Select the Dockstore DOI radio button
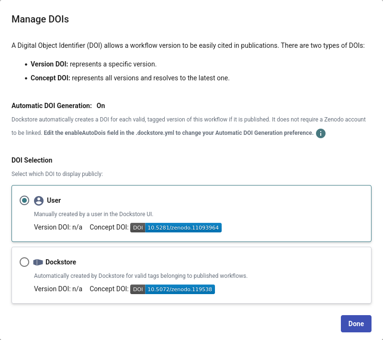The width and height of the screenshot is (383, 340). point(24,263)
